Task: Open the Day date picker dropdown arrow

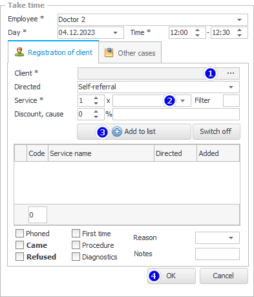Action: (115, 33)
